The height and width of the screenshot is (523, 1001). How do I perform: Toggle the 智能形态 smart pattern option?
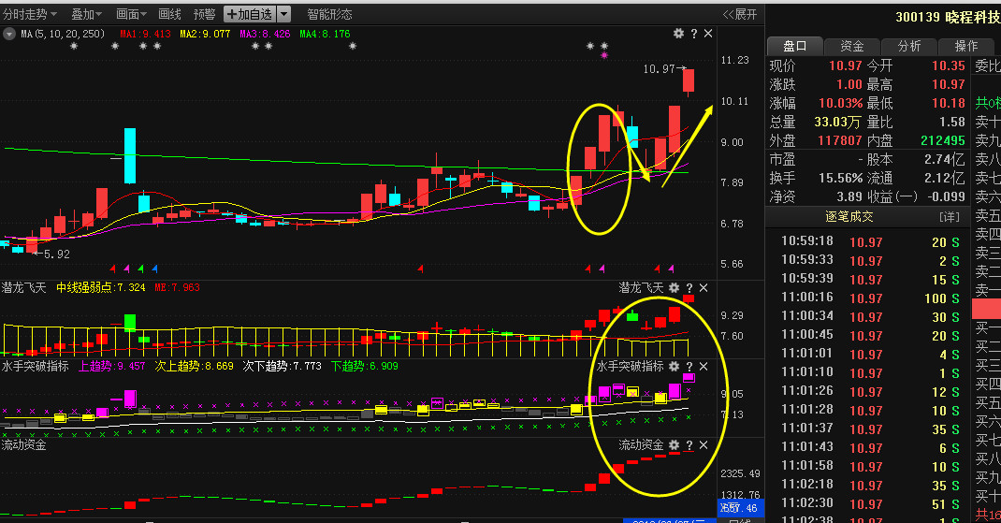click(329, 14)
